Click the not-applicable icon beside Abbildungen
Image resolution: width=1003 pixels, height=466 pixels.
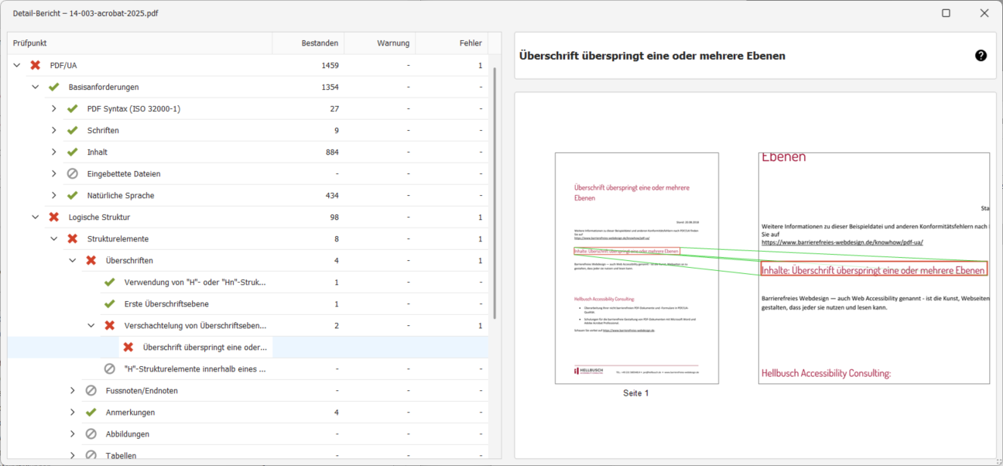pos(91,433)
